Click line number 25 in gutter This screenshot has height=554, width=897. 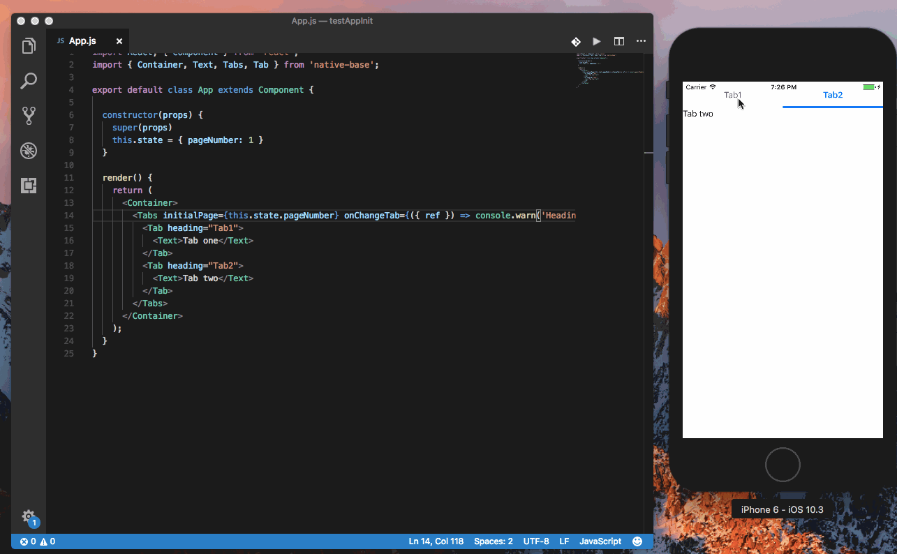pos(68,354)
